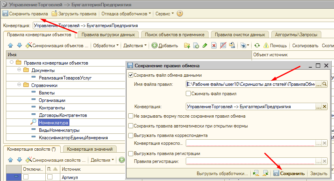
Task: Open the 'Правила очистки данных' tab
Action: pyautogui.click(x=240, y=35)
